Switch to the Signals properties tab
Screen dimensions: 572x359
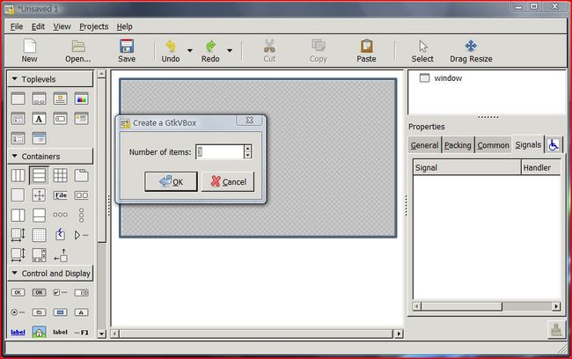point(528,144)
